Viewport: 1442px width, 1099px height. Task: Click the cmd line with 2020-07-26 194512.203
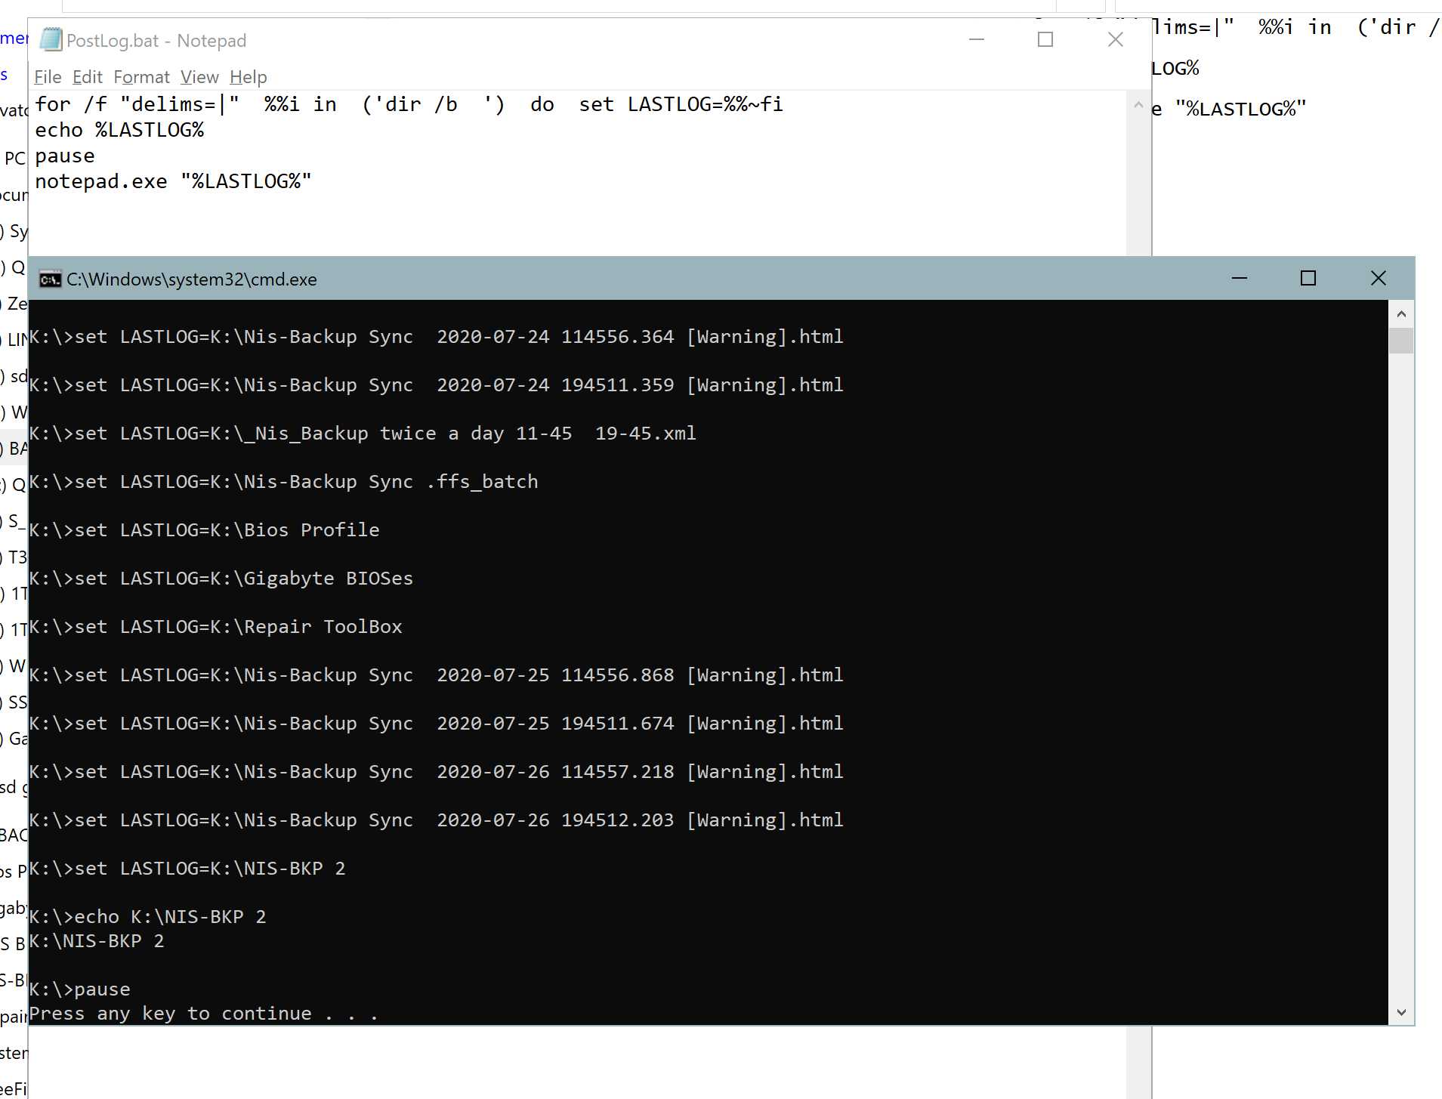[x=436, y=820]
